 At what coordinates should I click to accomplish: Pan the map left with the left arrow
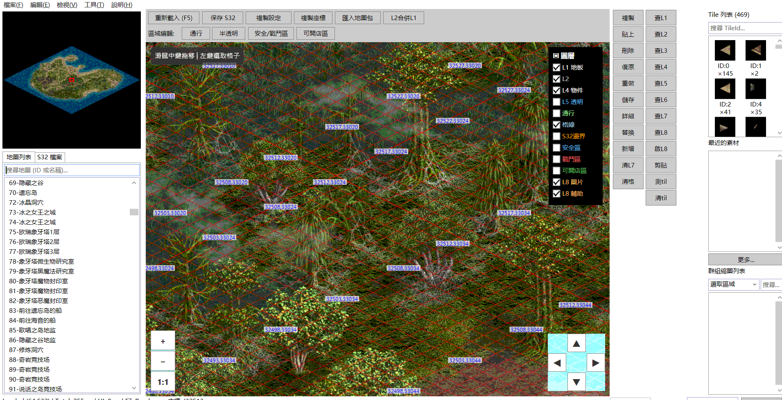(x=557, y=363)
